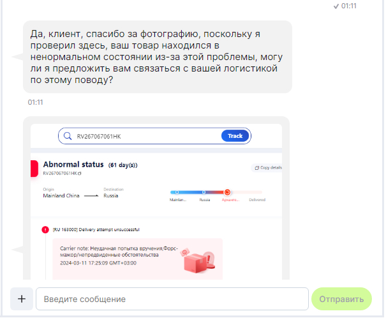Click the message input field

click(x=172, y=299)
